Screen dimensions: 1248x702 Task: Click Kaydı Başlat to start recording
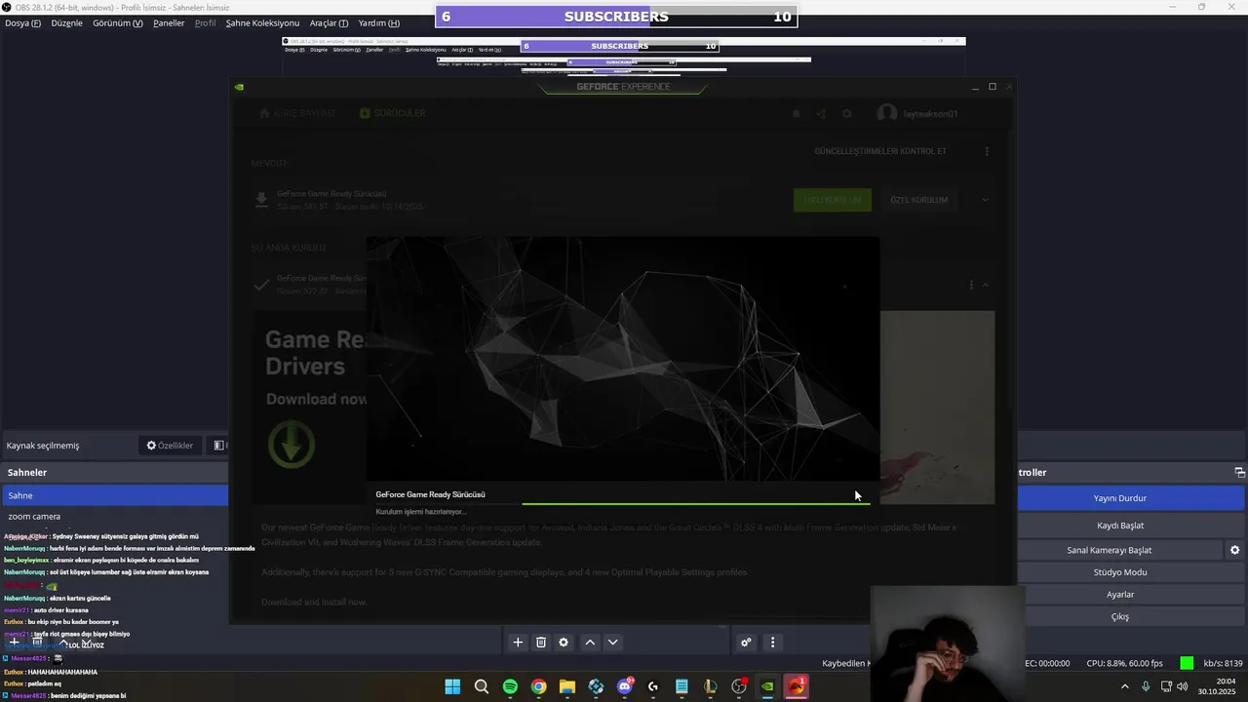click(x=1120, y=526)
